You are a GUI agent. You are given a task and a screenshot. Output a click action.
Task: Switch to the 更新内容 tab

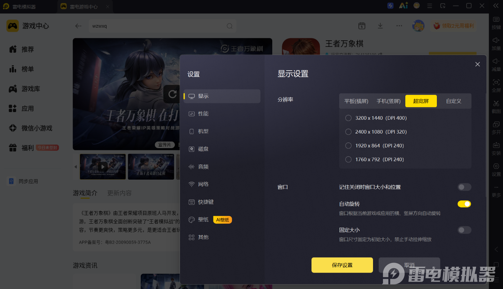[x=119, y=193]
